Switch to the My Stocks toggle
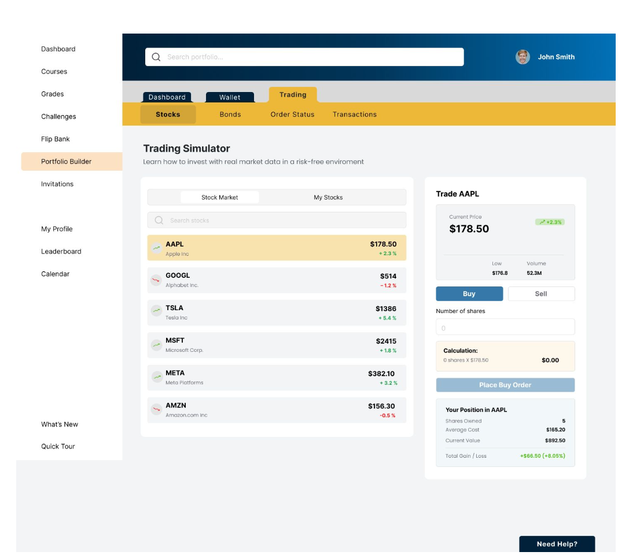The height and width of the screenshot is (559, 618). coord(328,197)
